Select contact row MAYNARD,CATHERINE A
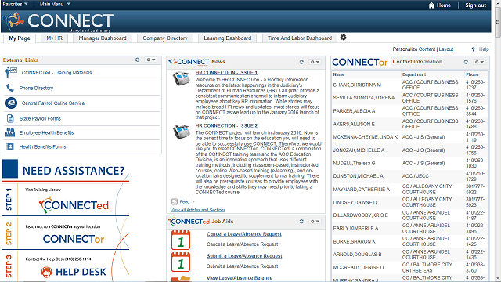The height and width of the screenshot is (282, 501). (x=410, y=190)
